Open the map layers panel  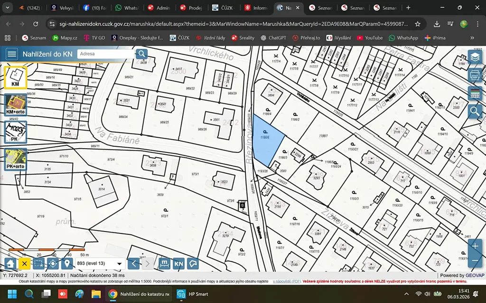(x=475, y=57)
